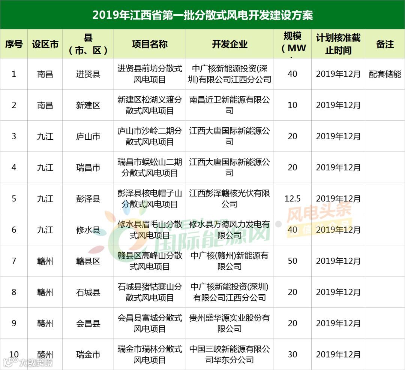Select the 30 scale value cell
The width and height of the screenshot is (405, 370).
pos(292,355)
